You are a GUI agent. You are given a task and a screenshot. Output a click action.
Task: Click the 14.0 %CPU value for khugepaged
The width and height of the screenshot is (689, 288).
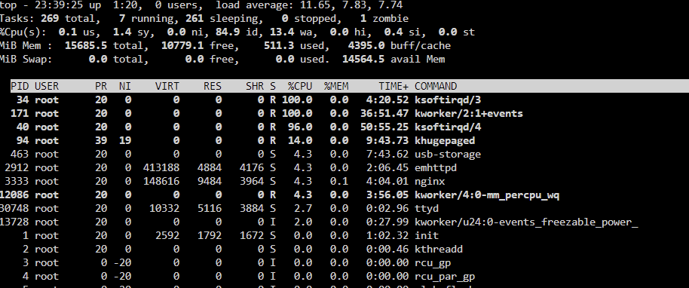(300, 141)
